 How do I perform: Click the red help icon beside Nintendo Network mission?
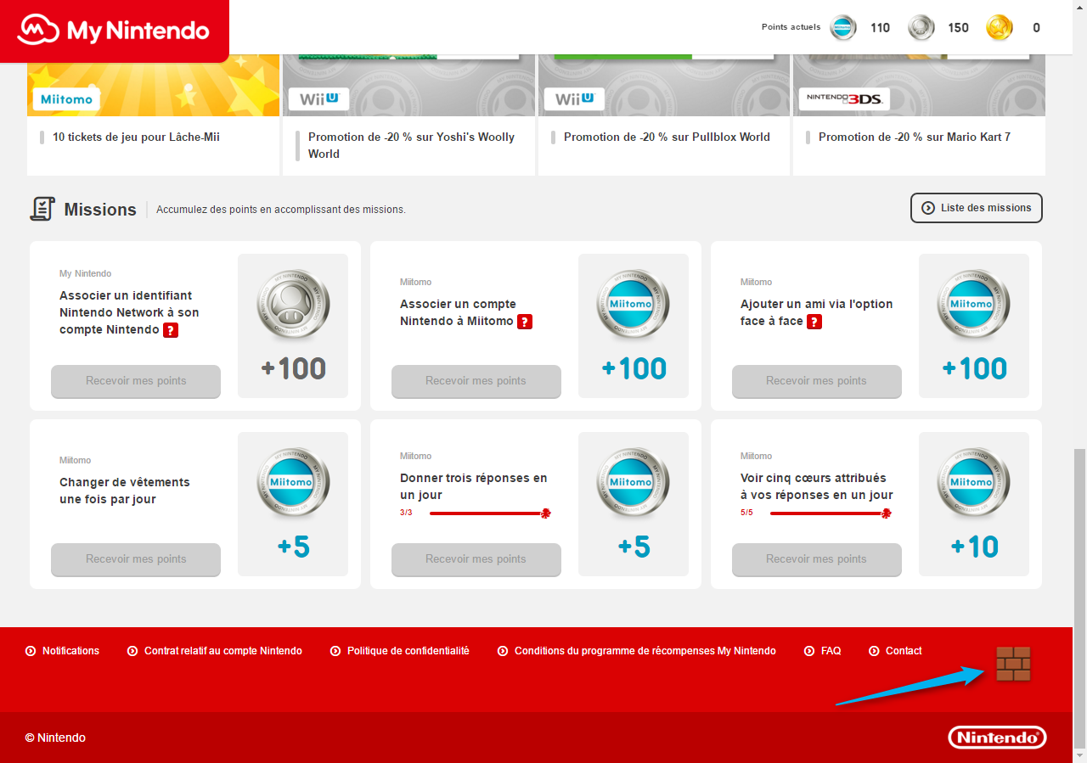pos(171,330)
